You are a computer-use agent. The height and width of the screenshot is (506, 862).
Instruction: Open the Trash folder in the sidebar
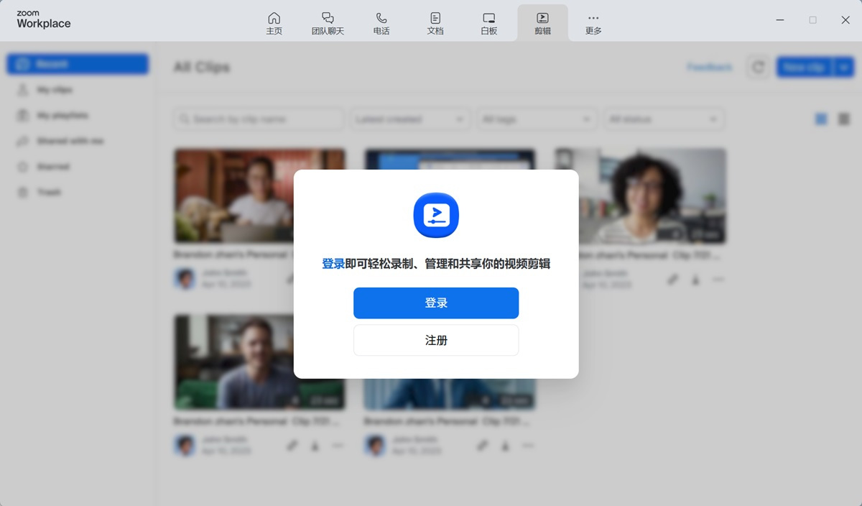pos(49,193)
